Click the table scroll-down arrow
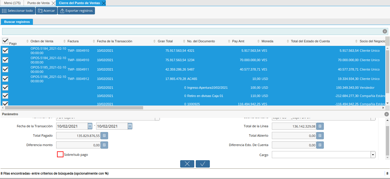Viewport: 390px width, 179px height. tap(387, 103)
